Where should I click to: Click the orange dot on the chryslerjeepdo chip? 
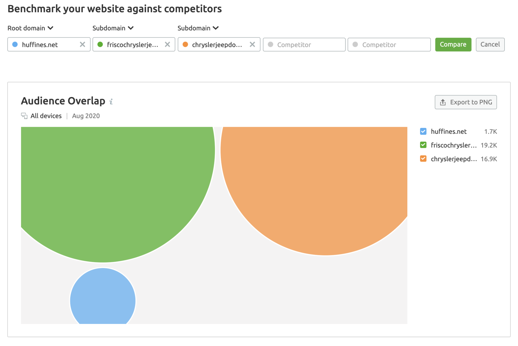click(186, 44)
